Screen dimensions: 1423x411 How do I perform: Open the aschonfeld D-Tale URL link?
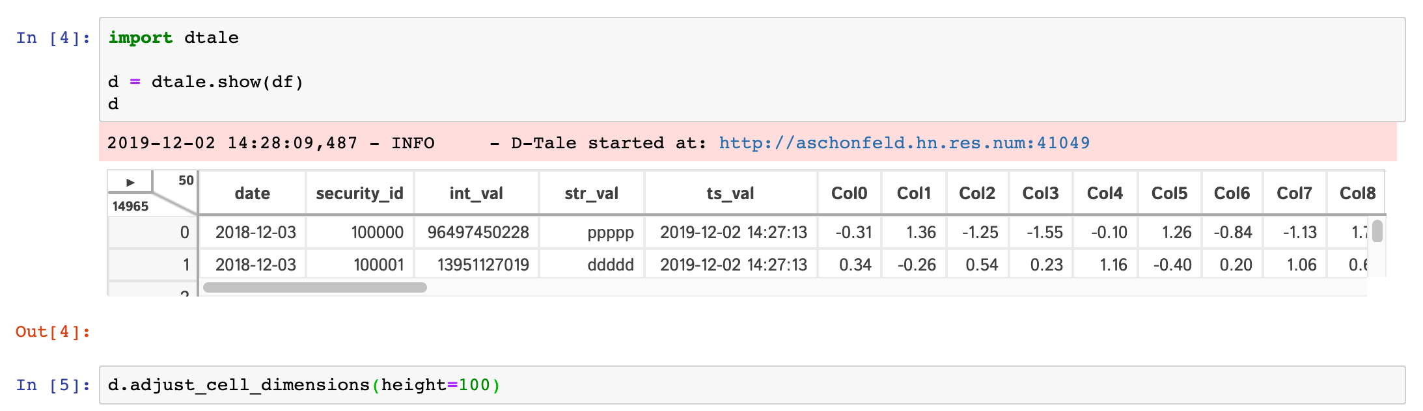click(x=904, y=143)
